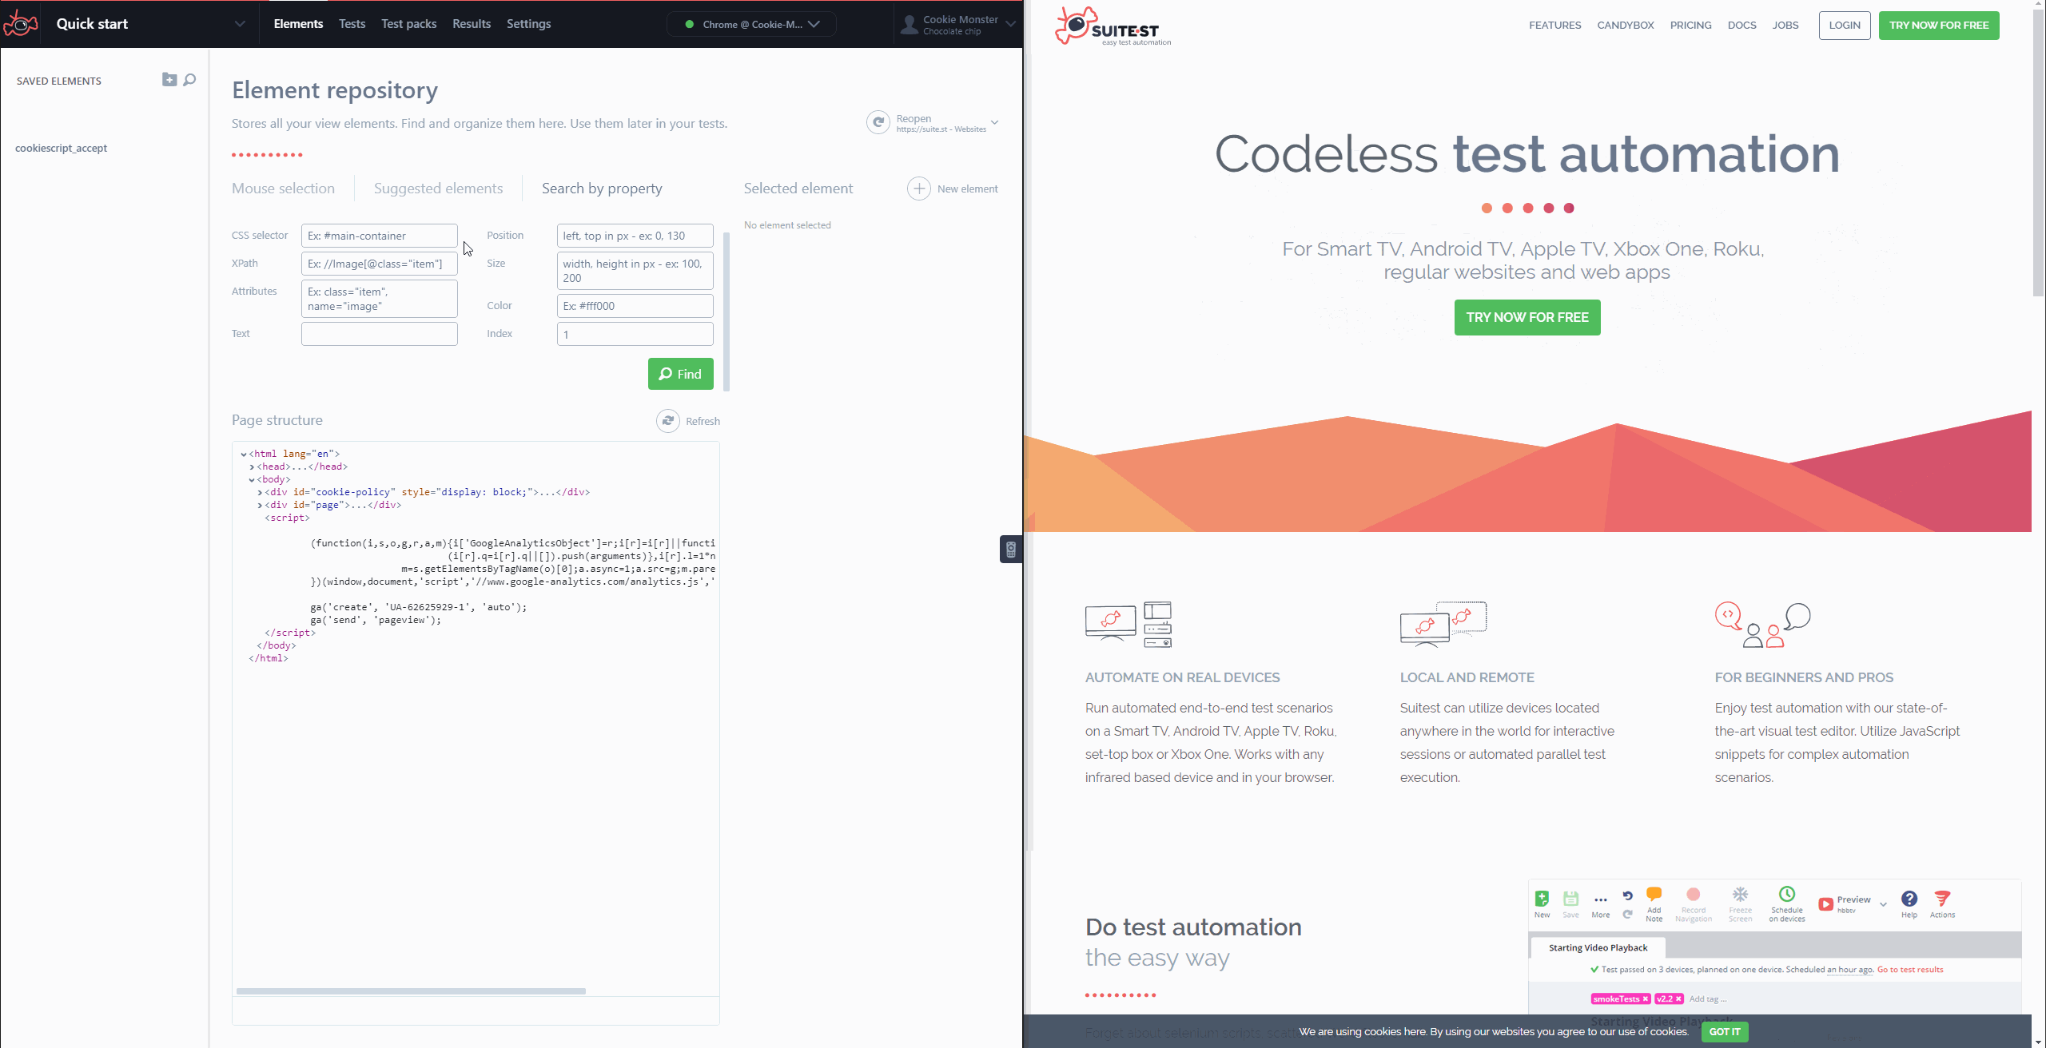Click the Add Note speech bubble icon

click(x=1654, y=895)
